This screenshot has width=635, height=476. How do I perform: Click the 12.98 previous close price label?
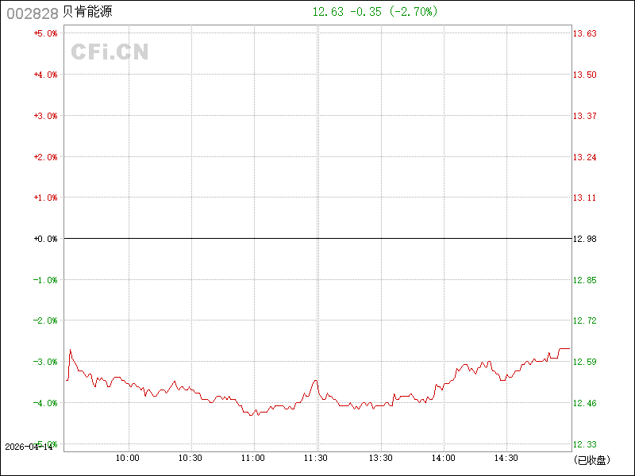(x=585, y=238)
